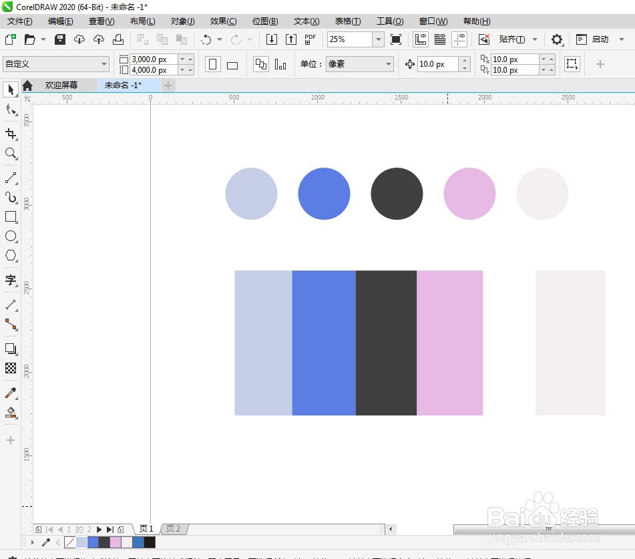
Task: Click the Full-screen preview icon
Action: pyautogui.click(x=396, y=39)
